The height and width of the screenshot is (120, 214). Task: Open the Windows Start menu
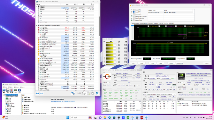pyautogui.click(x=68, y=117)
